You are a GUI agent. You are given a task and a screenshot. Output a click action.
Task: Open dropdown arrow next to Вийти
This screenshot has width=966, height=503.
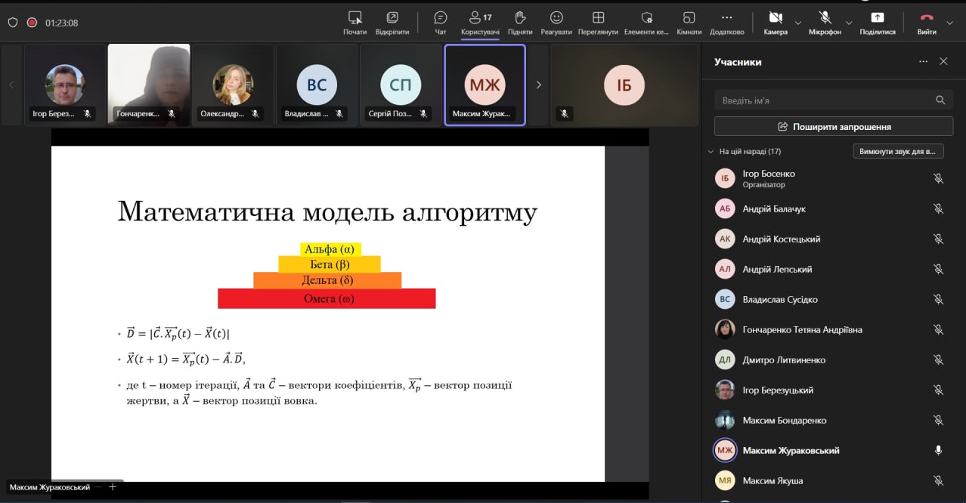(952, 23)
